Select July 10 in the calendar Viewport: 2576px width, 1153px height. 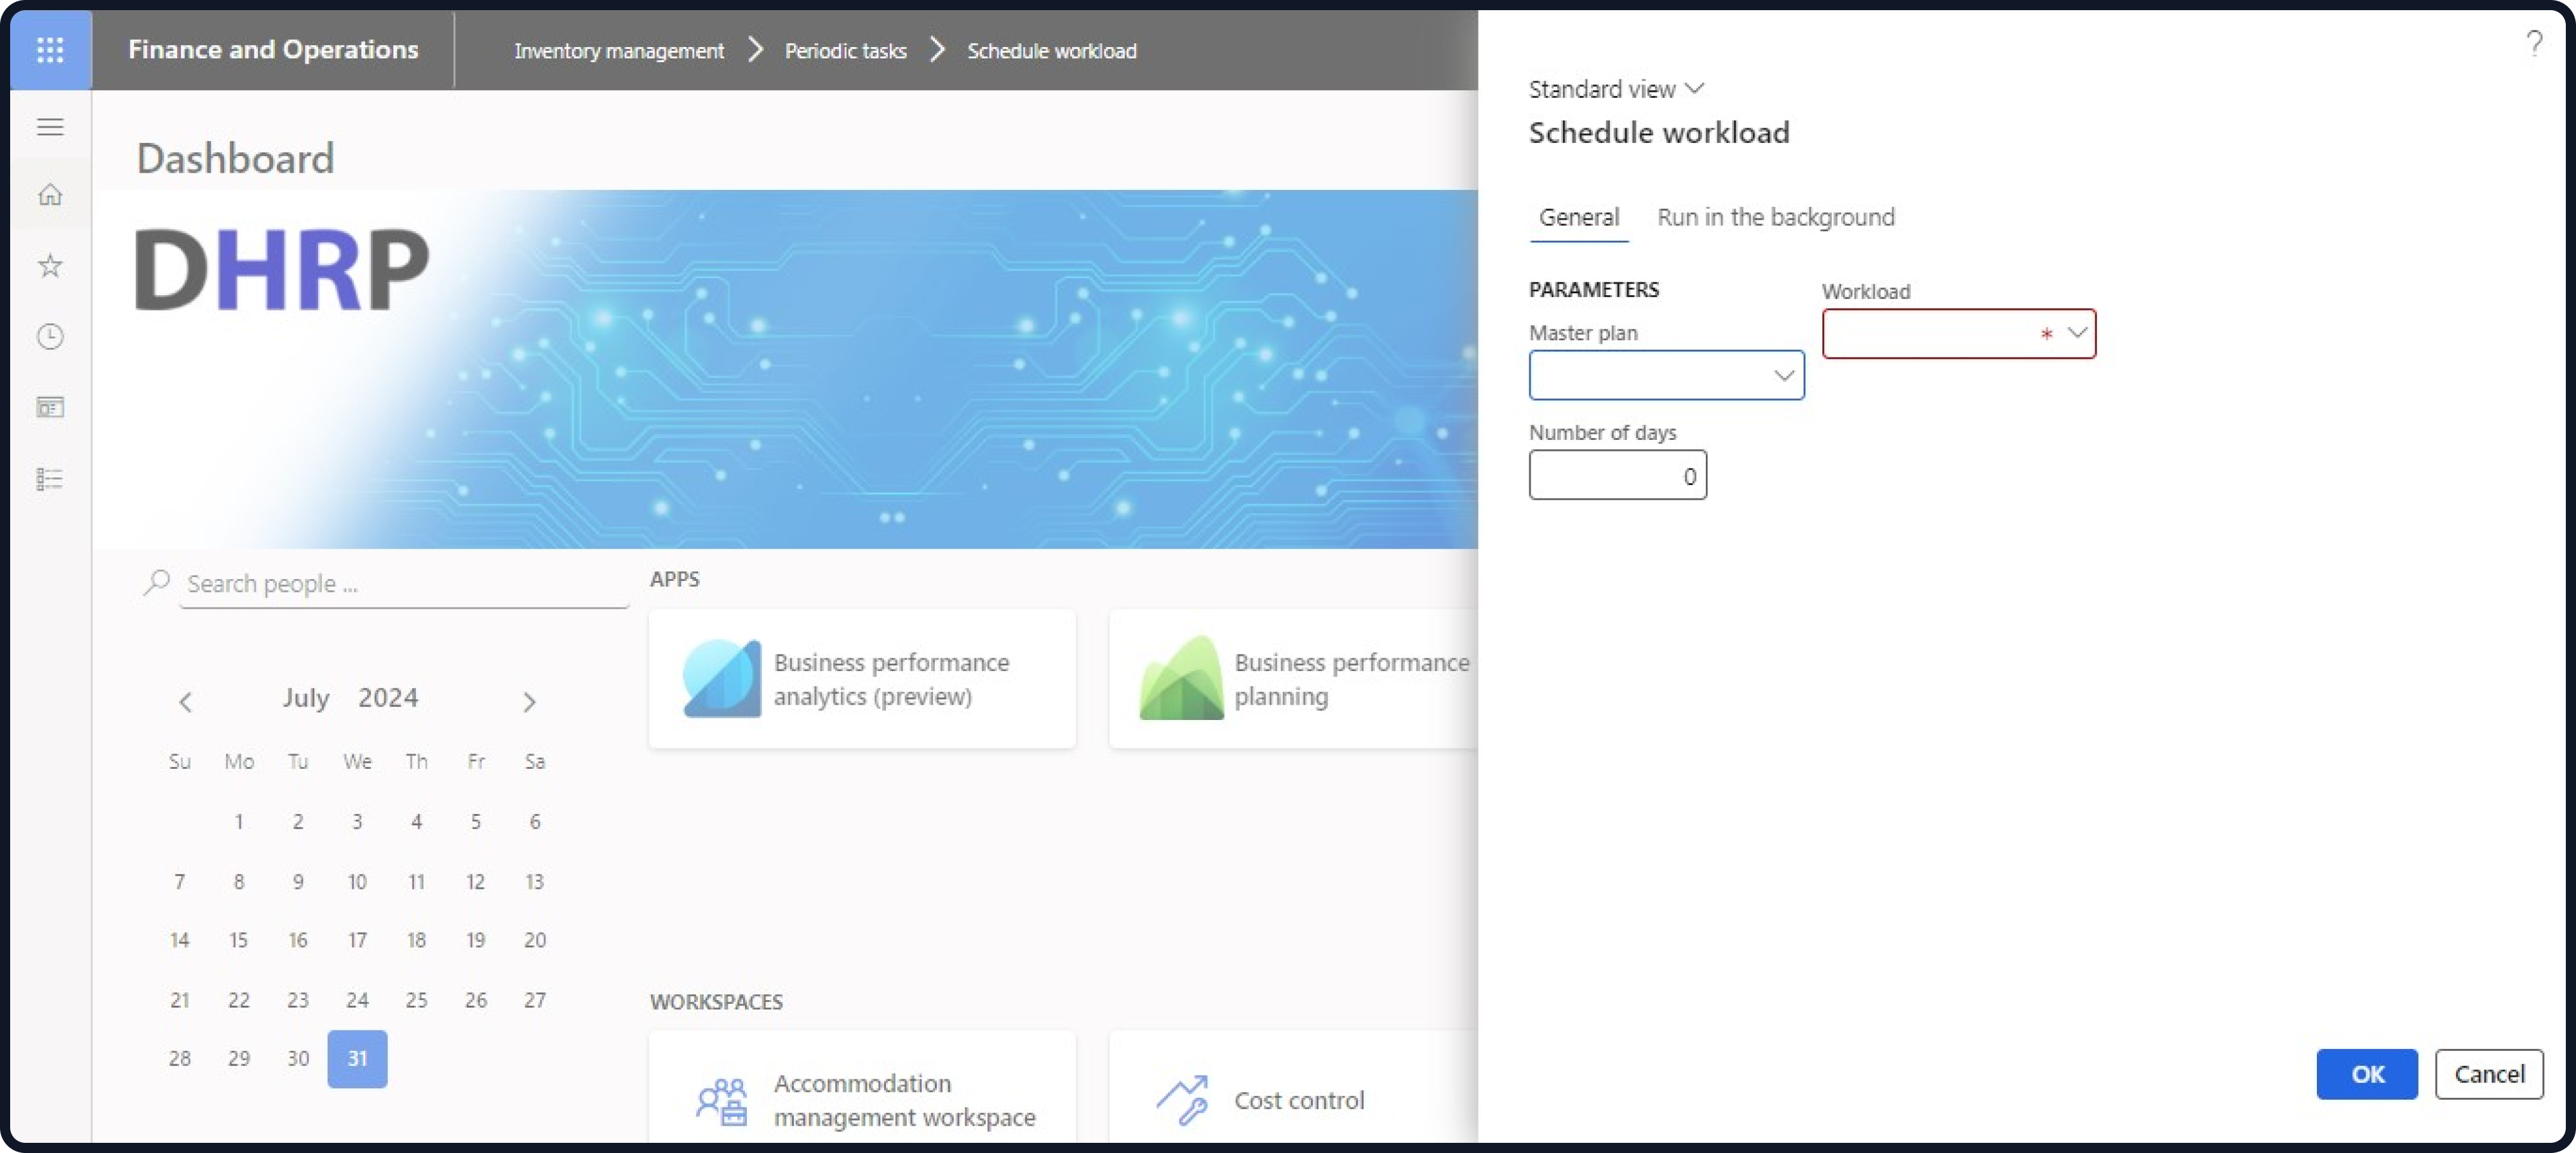click(357, 881)
